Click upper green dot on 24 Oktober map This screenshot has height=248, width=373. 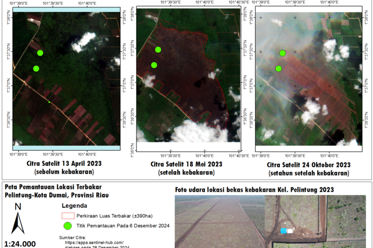click(283, 53)
